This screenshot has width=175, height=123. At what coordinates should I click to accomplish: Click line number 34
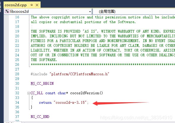17,103
